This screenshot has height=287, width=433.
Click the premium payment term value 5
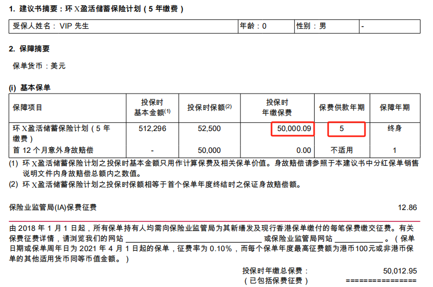[342, 128]
